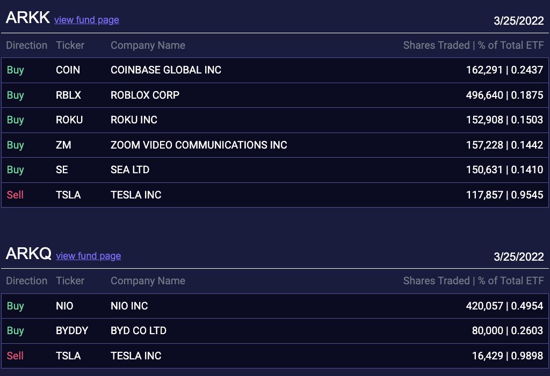Viewport: 550px width, 376px height.
Task: Click ARKQ date 3/25/2022
Action: coord(519,256)
